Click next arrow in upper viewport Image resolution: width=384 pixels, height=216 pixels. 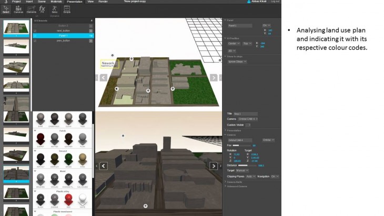[214, 77]
